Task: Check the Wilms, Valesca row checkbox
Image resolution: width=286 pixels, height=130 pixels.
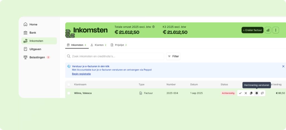Action: point(69,93)
